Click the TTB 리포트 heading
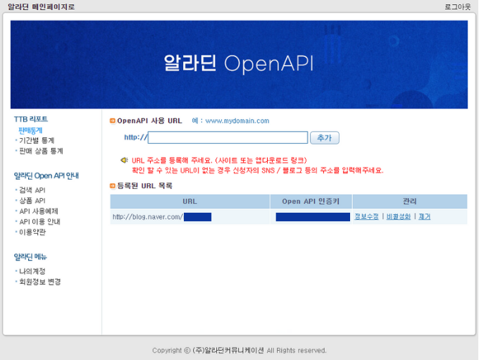Viewport: 479px width, 360px height. click(31, 119)
